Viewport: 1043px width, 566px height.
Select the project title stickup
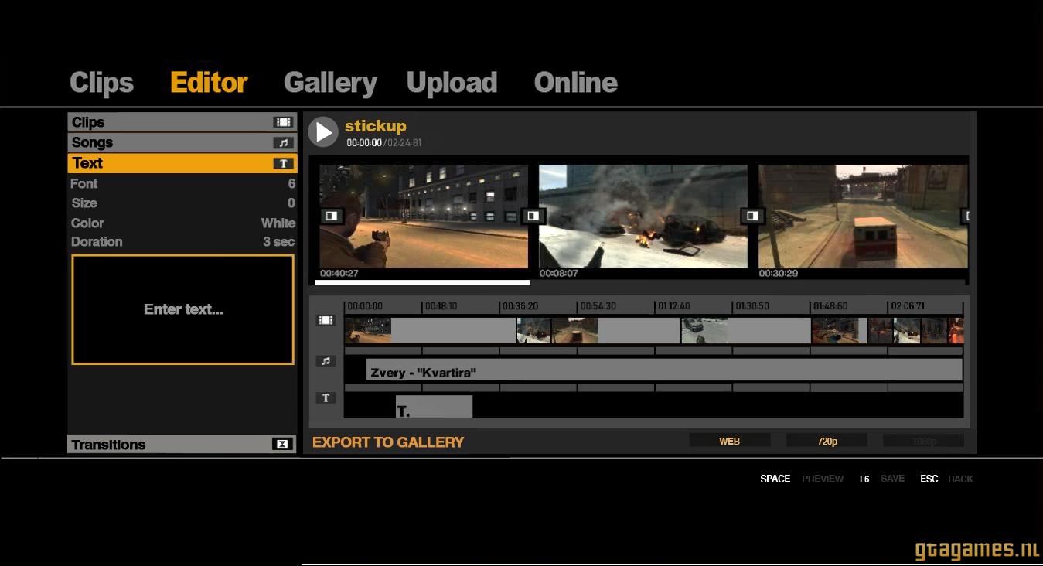375,126
